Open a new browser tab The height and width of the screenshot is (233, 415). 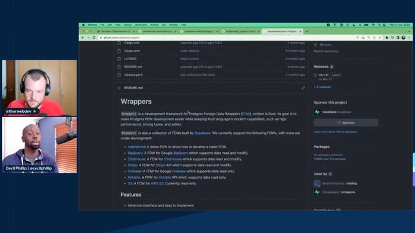click(x=307, y=32)
